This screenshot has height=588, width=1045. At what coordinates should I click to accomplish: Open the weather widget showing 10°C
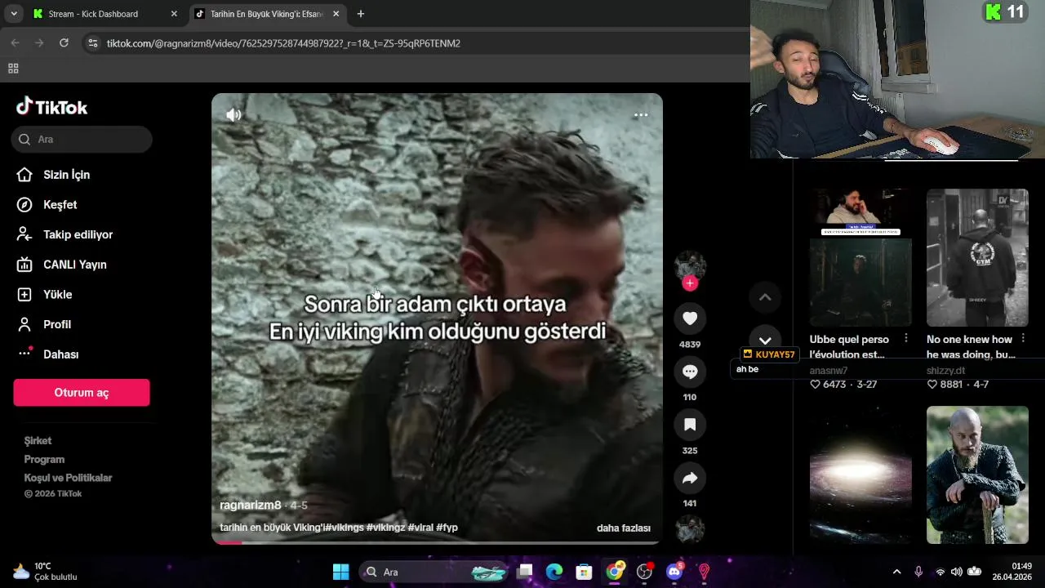pos(46,572)
